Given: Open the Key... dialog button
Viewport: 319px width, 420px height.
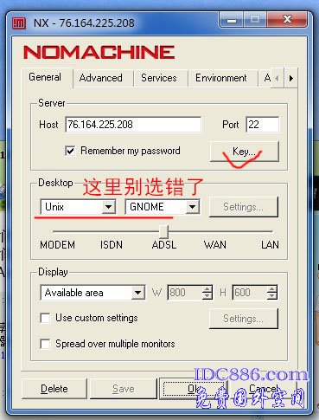Looking at the screenshot, I should click(245, 152).
